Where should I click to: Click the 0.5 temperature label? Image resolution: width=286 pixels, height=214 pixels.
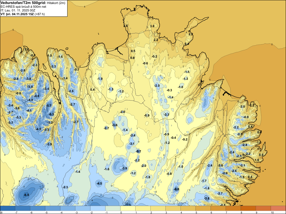tap(133, 51)
